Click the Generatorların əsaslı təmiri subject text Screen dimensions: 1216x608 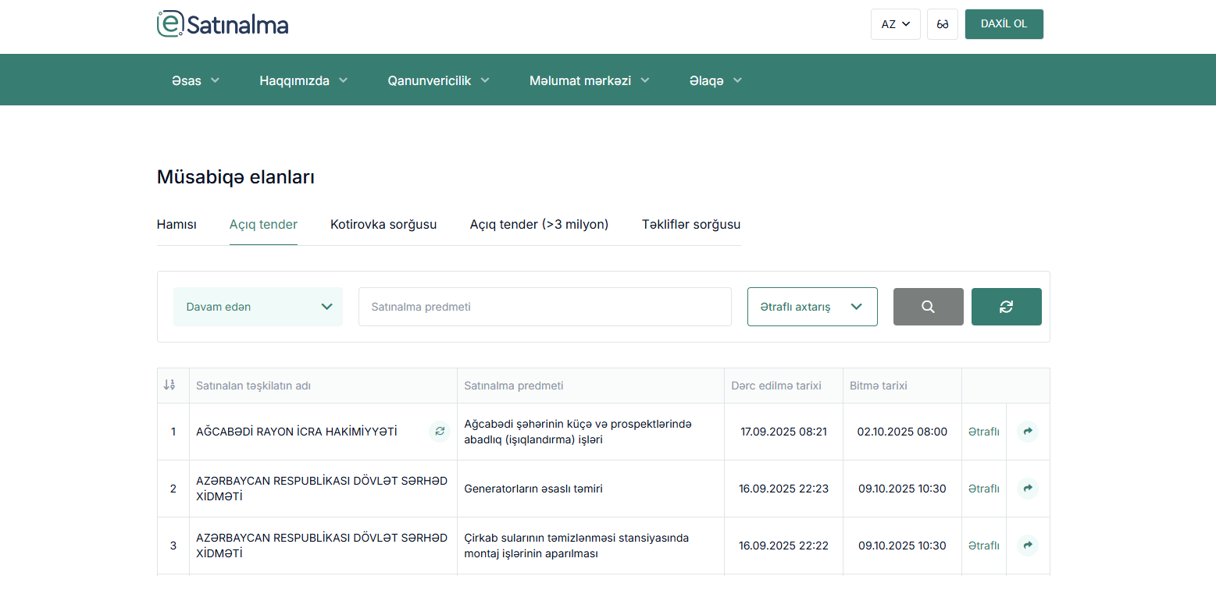pyautogui.click(x=533, y=489)
